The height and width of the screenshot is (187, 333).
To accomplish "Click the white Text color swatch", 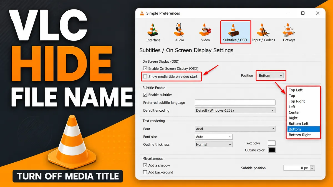I will pos(271,143).
